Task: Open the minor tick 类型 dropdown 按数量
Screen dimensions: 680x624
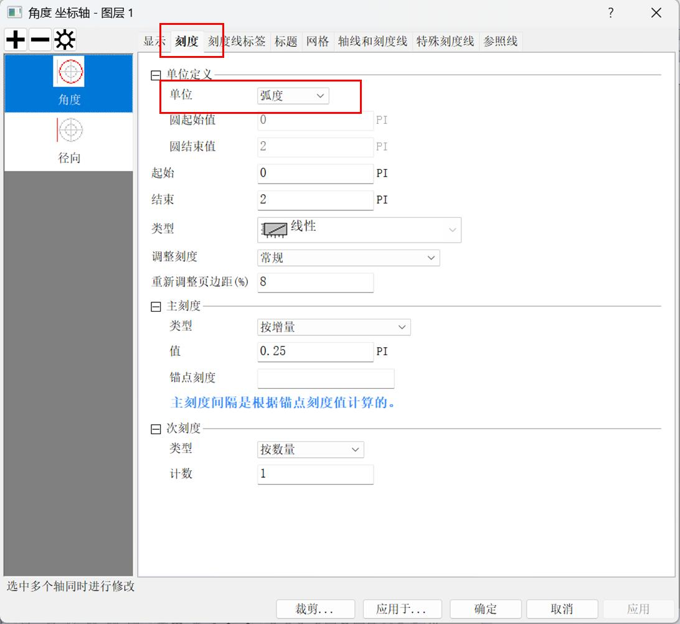Action: (x=311, y=449)
